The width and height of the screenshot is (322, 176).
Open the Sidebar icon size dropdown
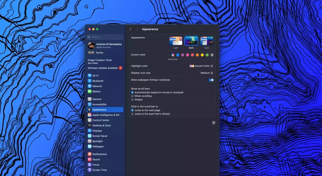click(x=207, y=73)
